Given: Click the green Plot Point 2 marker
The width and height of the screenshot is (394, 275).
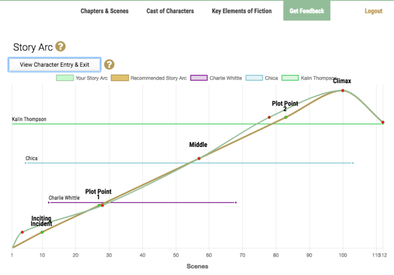Looking at the screenshot, I should (x=285, y=117).
